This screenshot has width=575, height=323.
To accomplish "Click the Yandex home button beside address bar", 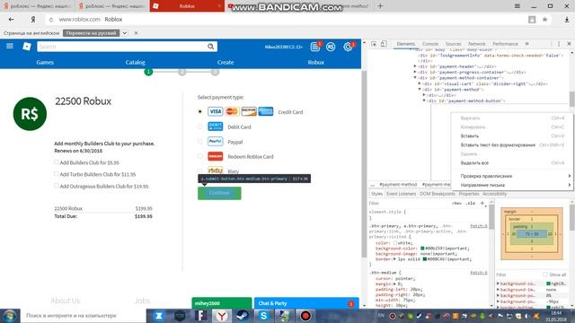I will point(33,20).
